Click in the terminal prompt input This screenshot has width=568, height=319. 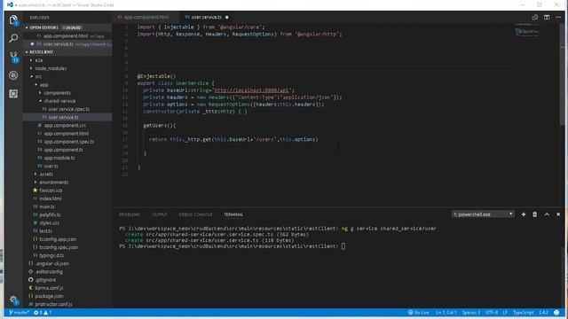click(343, 246)
